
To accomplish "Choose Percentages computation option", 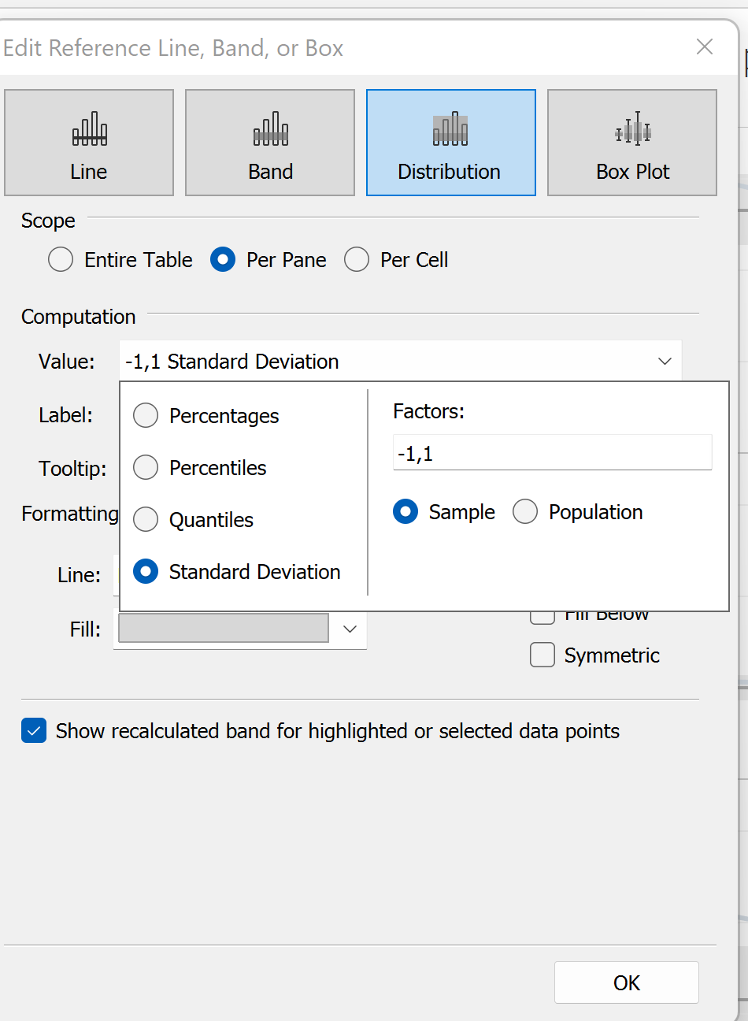I will [146, 416].
